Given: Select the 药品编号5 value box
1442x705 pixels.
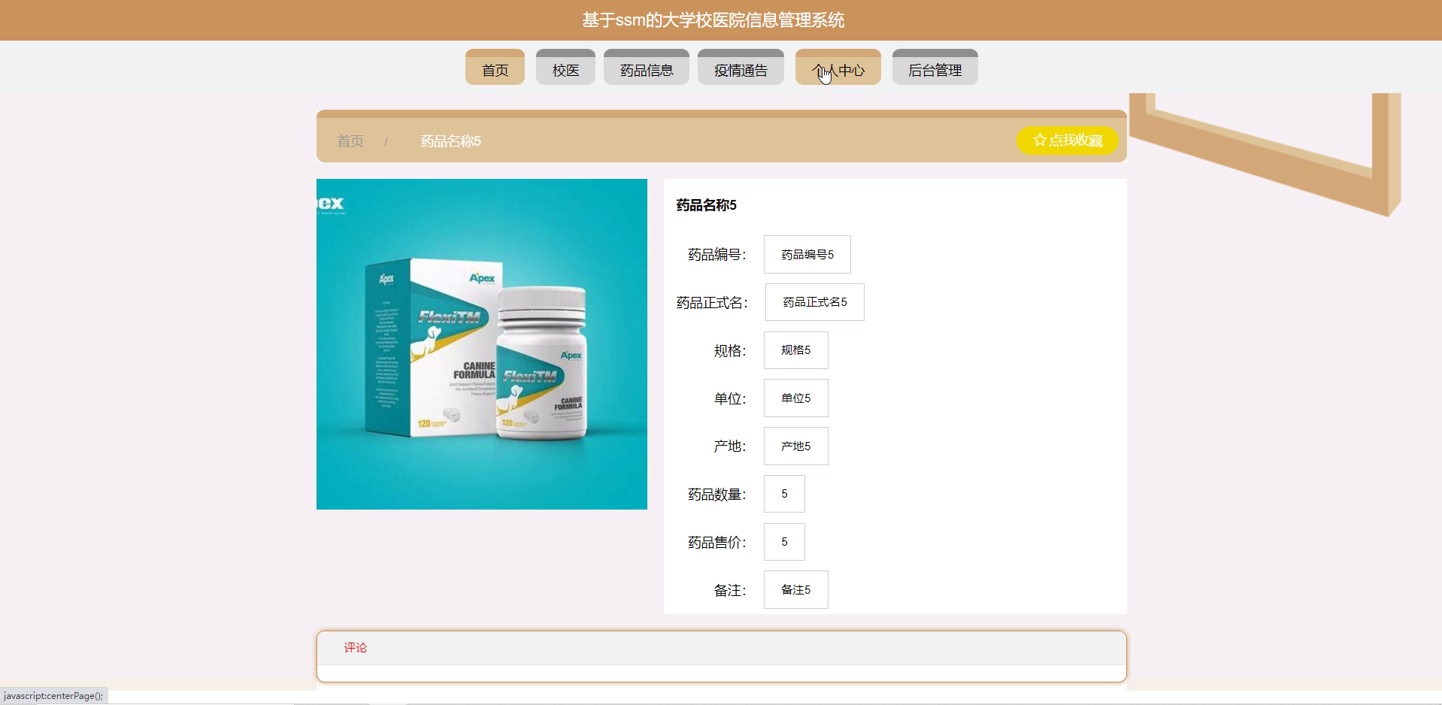Looking at the screenshot, I should pos(807,255).
